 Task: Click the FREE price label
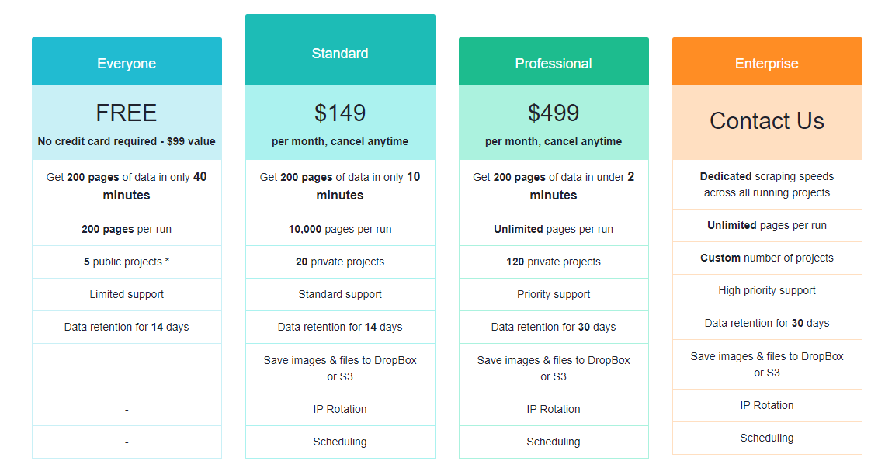(127, 113)
